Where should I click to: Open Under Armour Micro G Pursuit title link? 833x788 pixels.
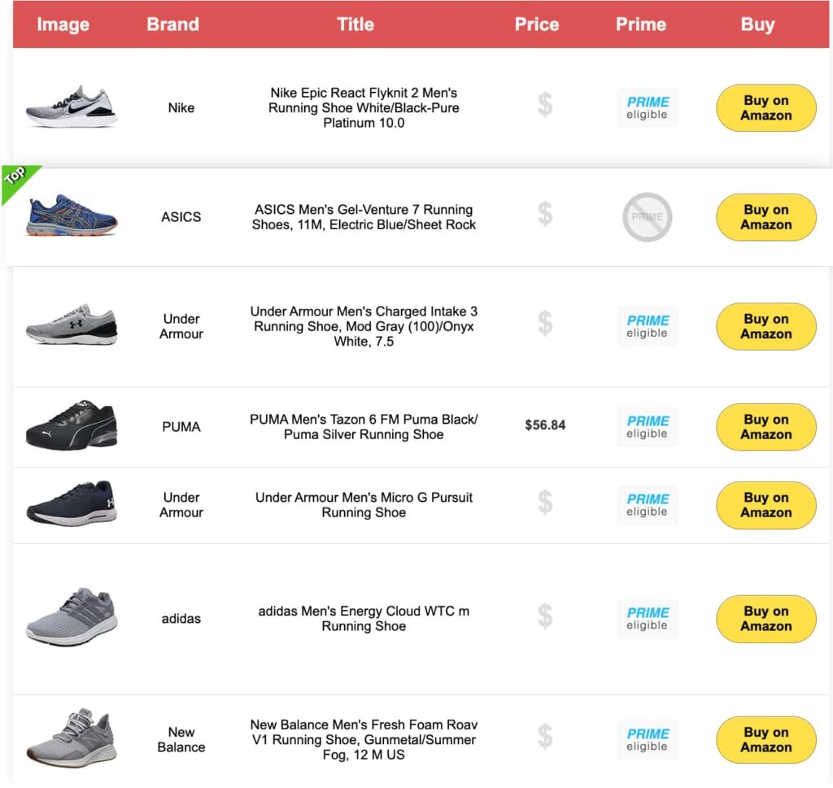tap(364, 504)
